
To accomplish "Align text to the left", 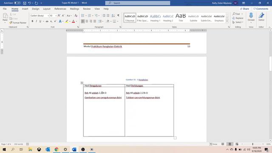I will pyautogui.click(x=83, y=21).
